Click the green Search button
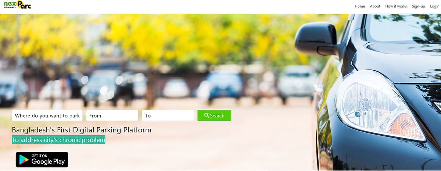 (214, 115)
